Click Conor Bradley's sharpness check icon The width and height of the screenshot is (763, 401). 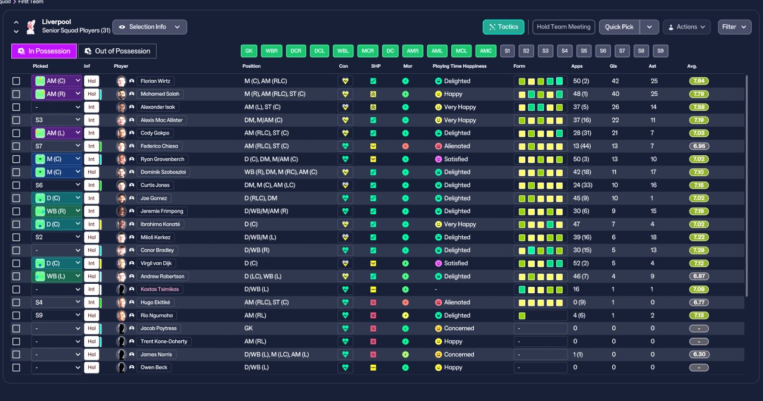pos(373,250)
